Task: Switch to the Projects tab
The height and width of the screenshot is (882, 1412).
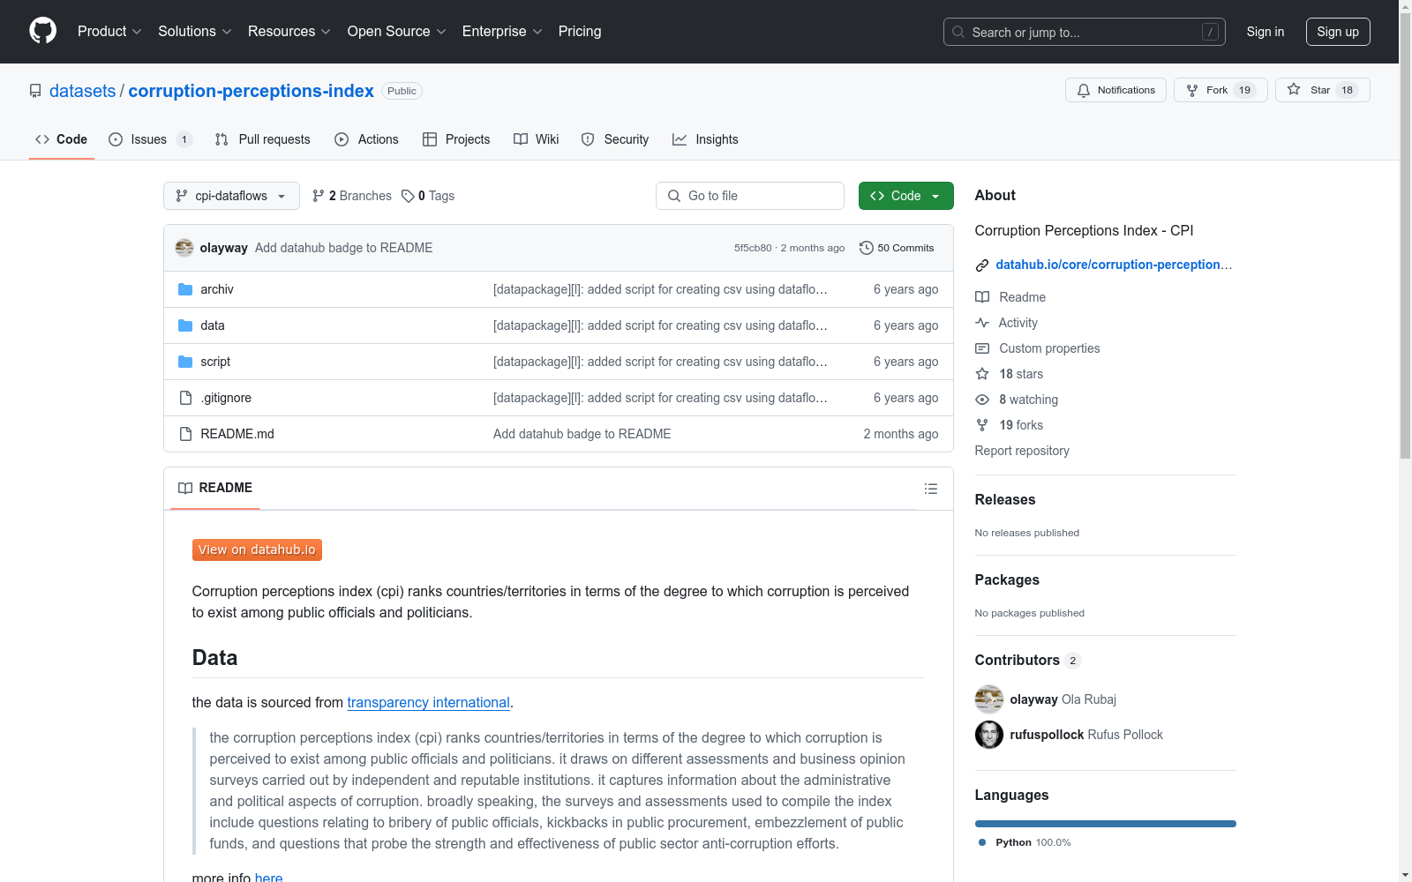Action: click(456, 139)
